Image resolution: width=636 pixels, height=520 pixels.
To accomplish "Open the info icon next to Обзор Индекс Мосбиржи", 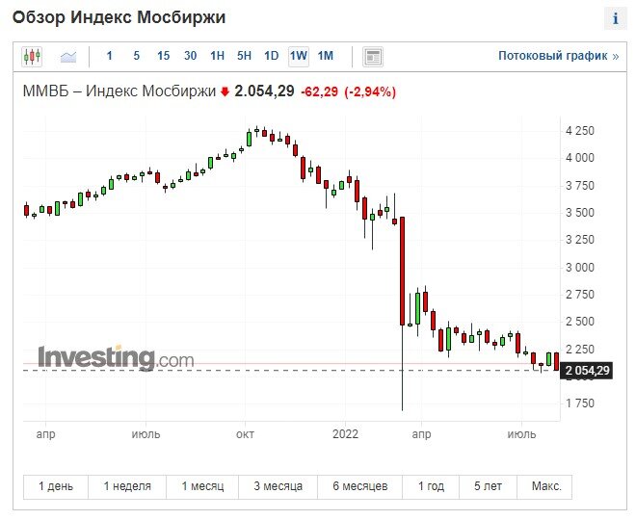I will tap(616, 18).
